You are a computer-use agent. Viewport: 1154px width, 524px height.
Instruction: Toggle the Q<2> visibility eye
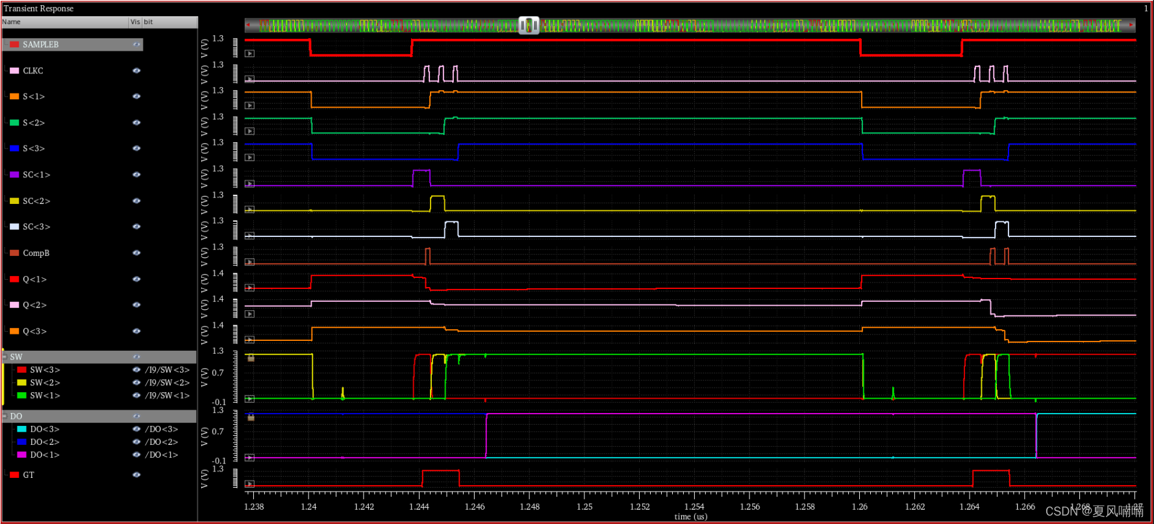click(x=136, y=305)
